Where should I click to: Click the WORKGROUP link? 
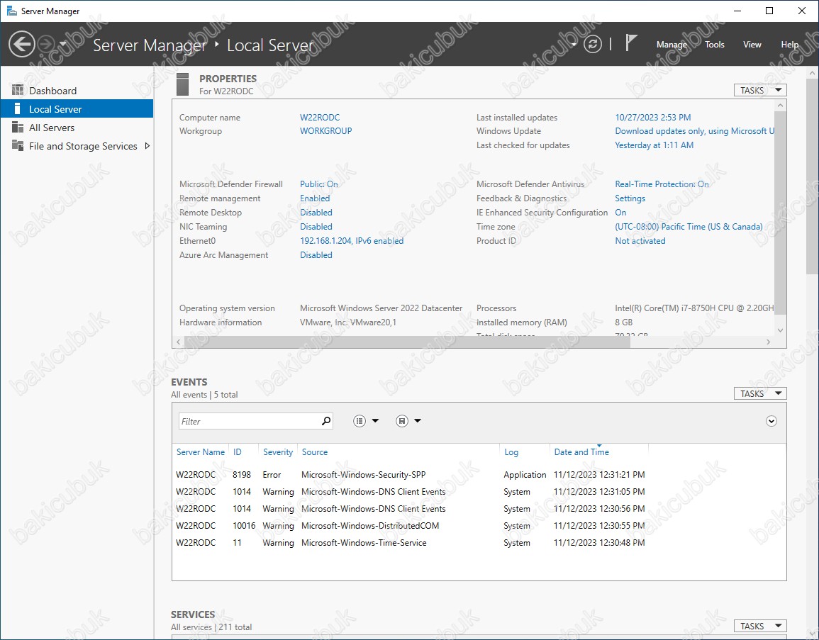[x=326, y=131]
